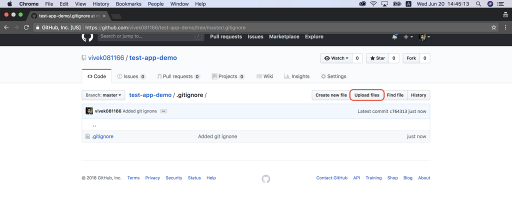Image resolution: width=512 pixels, height=206 pixels.
Task: Open the Bookmarks menu in menu bar
Action: pyautogui.click(x=128, y=4)
